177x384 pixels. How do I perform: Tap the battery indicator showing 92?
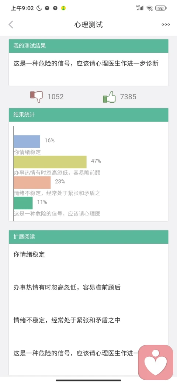pos(161,8)
